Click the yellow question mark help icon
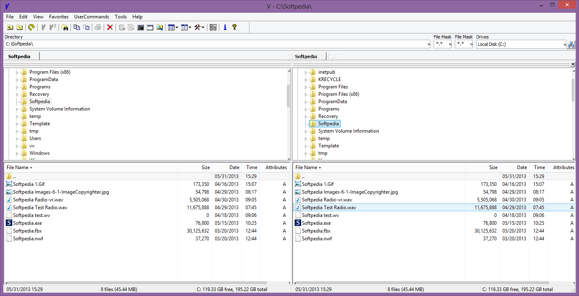 (234, 27)
